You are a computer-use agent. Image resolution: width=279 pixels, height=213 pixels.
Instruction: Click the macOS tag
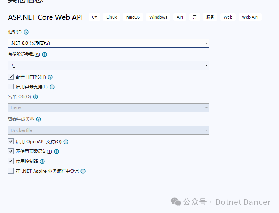coord(133,17)
